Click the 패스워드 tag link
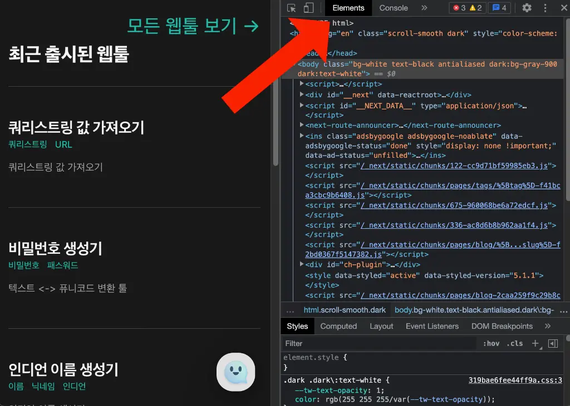 (x=62, y=265)
